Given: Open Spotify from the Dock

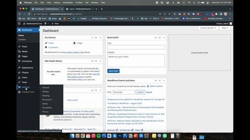Looking at the screenshot, I should [x=99, y=136].
